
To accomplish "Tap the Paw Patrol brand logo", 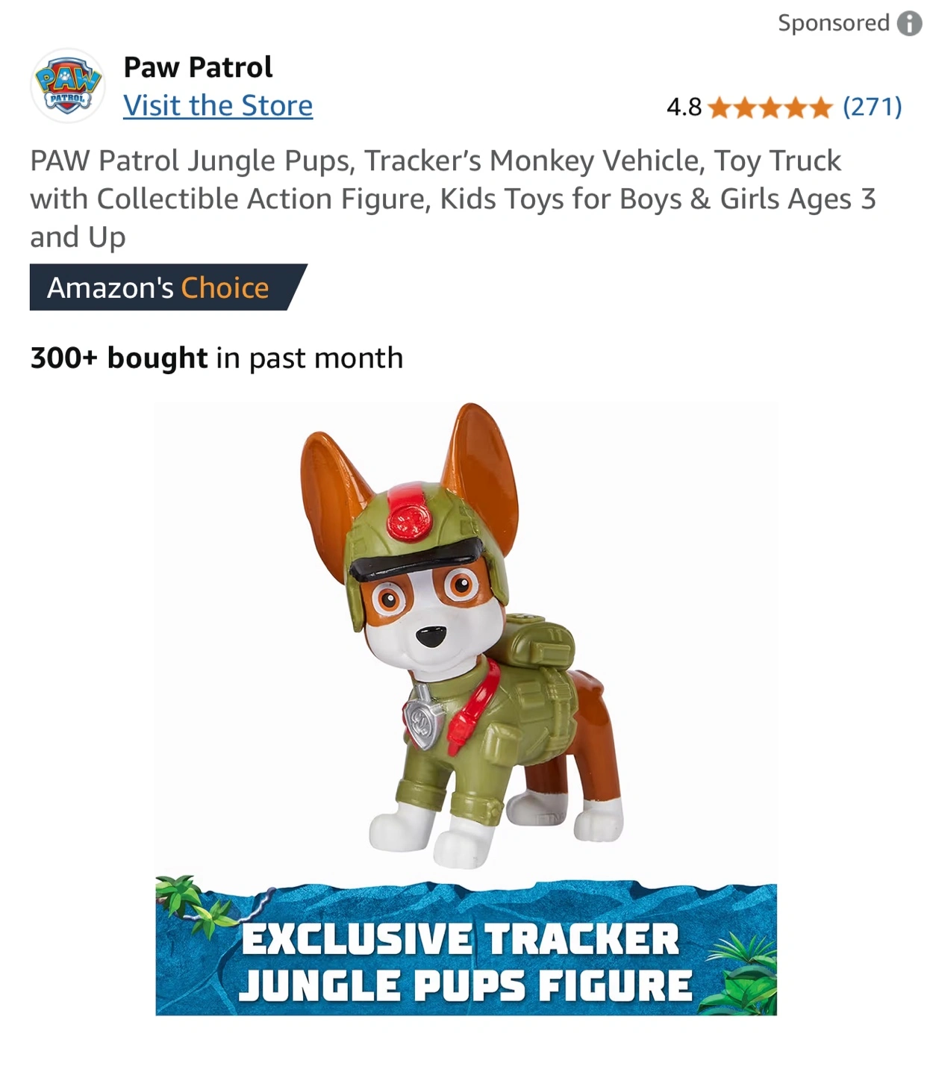I will tap(67, 86).
